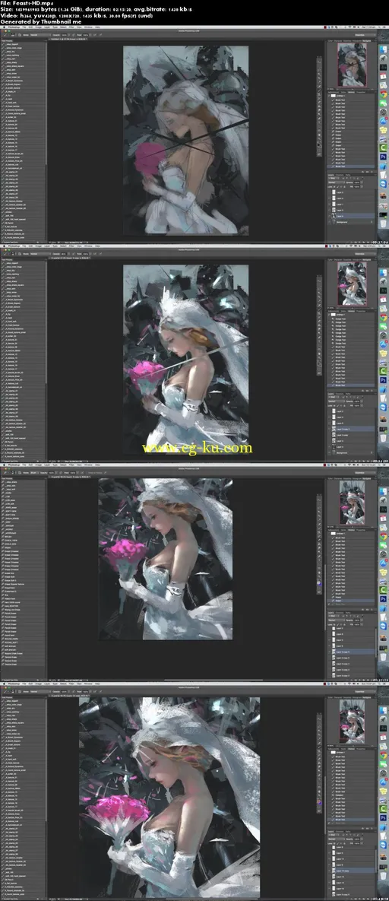389x901 pixels.
Task: Open the App Store icon in first frame's dock
Action: tap(383, 121)
